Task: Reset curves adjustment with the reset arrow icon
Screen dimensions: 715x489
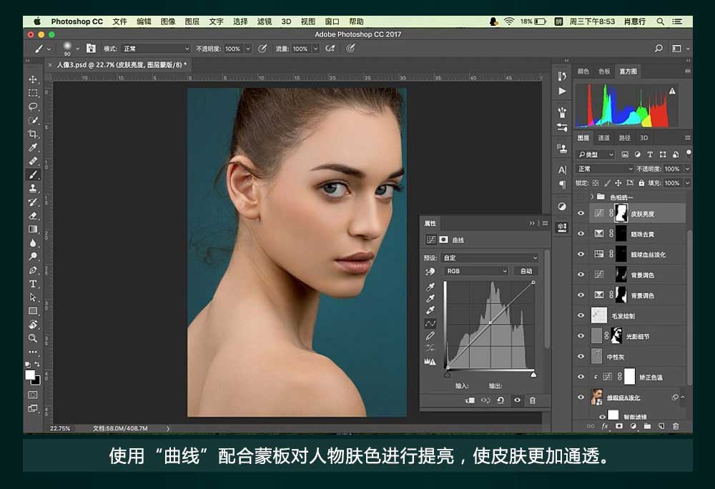Action: (x=500, y=401)
